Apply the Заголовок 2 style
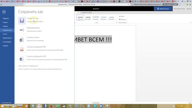Screen dimensions: 192x108 103,18
